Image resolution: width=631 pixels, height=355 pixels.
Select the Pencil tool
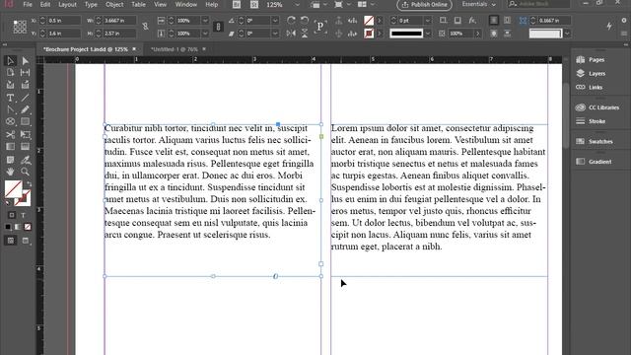[25, 109]
